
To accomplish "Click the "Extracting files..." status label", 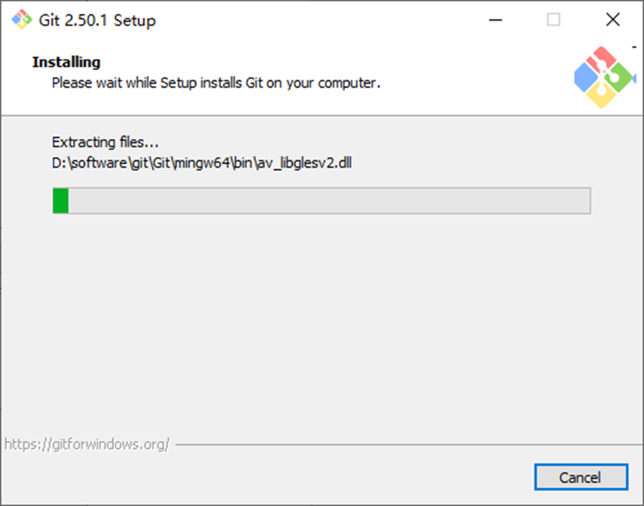I will pyautogui.click(x=105, y=142).
